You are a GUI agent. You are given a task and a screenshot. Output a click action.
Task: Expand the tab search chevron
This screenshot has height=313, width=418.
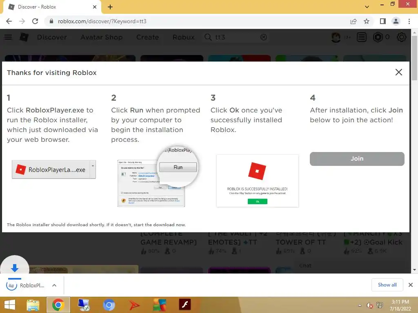click(367, 7)
